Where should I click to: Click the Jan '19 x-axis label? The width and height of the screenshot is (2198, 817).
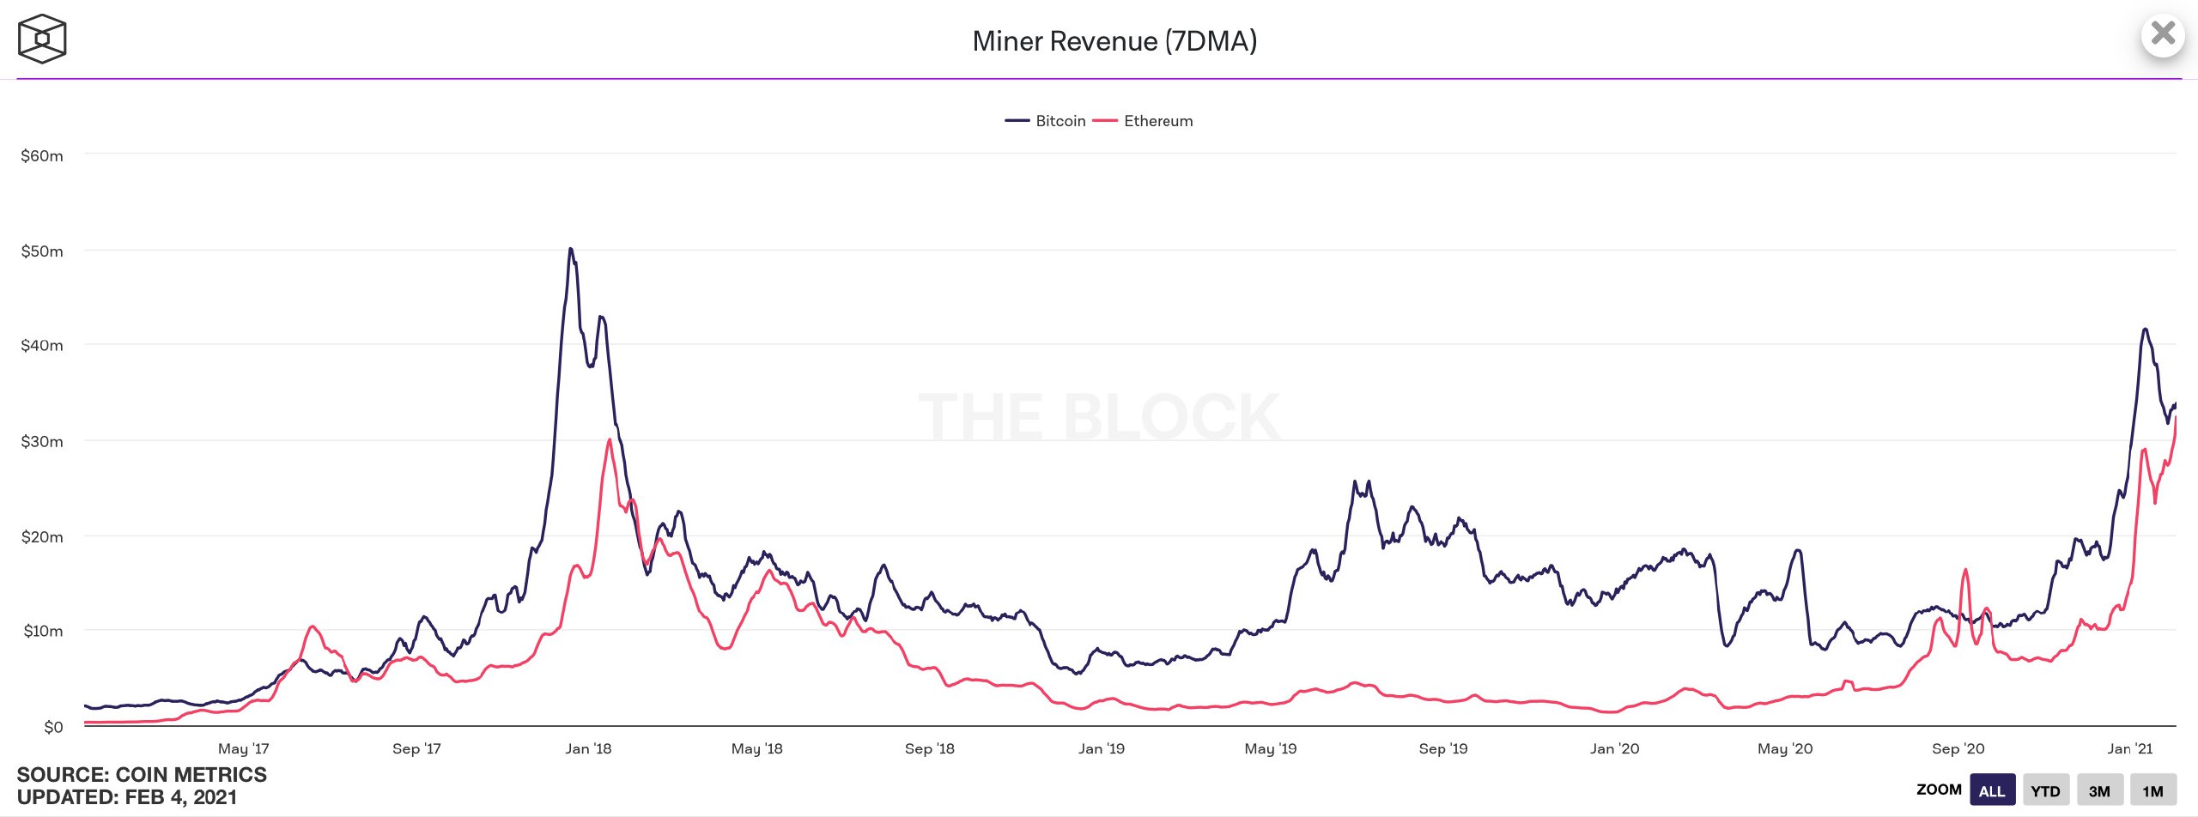click(1102, 748)
